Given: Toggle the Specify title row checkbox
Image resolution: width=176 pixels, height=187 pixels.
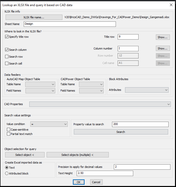Looking at the screenshot, I should (7, 37).
